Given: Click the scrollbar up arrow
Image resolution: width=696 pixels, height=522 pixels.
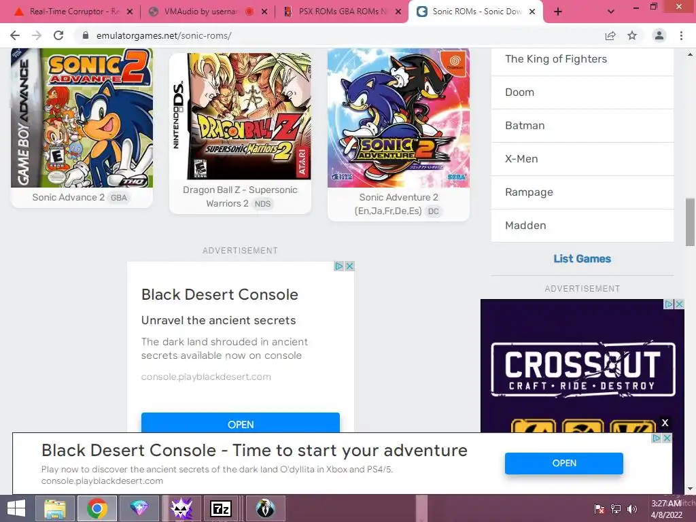Looking at the screenshot, I should click(x=690, y=55).
